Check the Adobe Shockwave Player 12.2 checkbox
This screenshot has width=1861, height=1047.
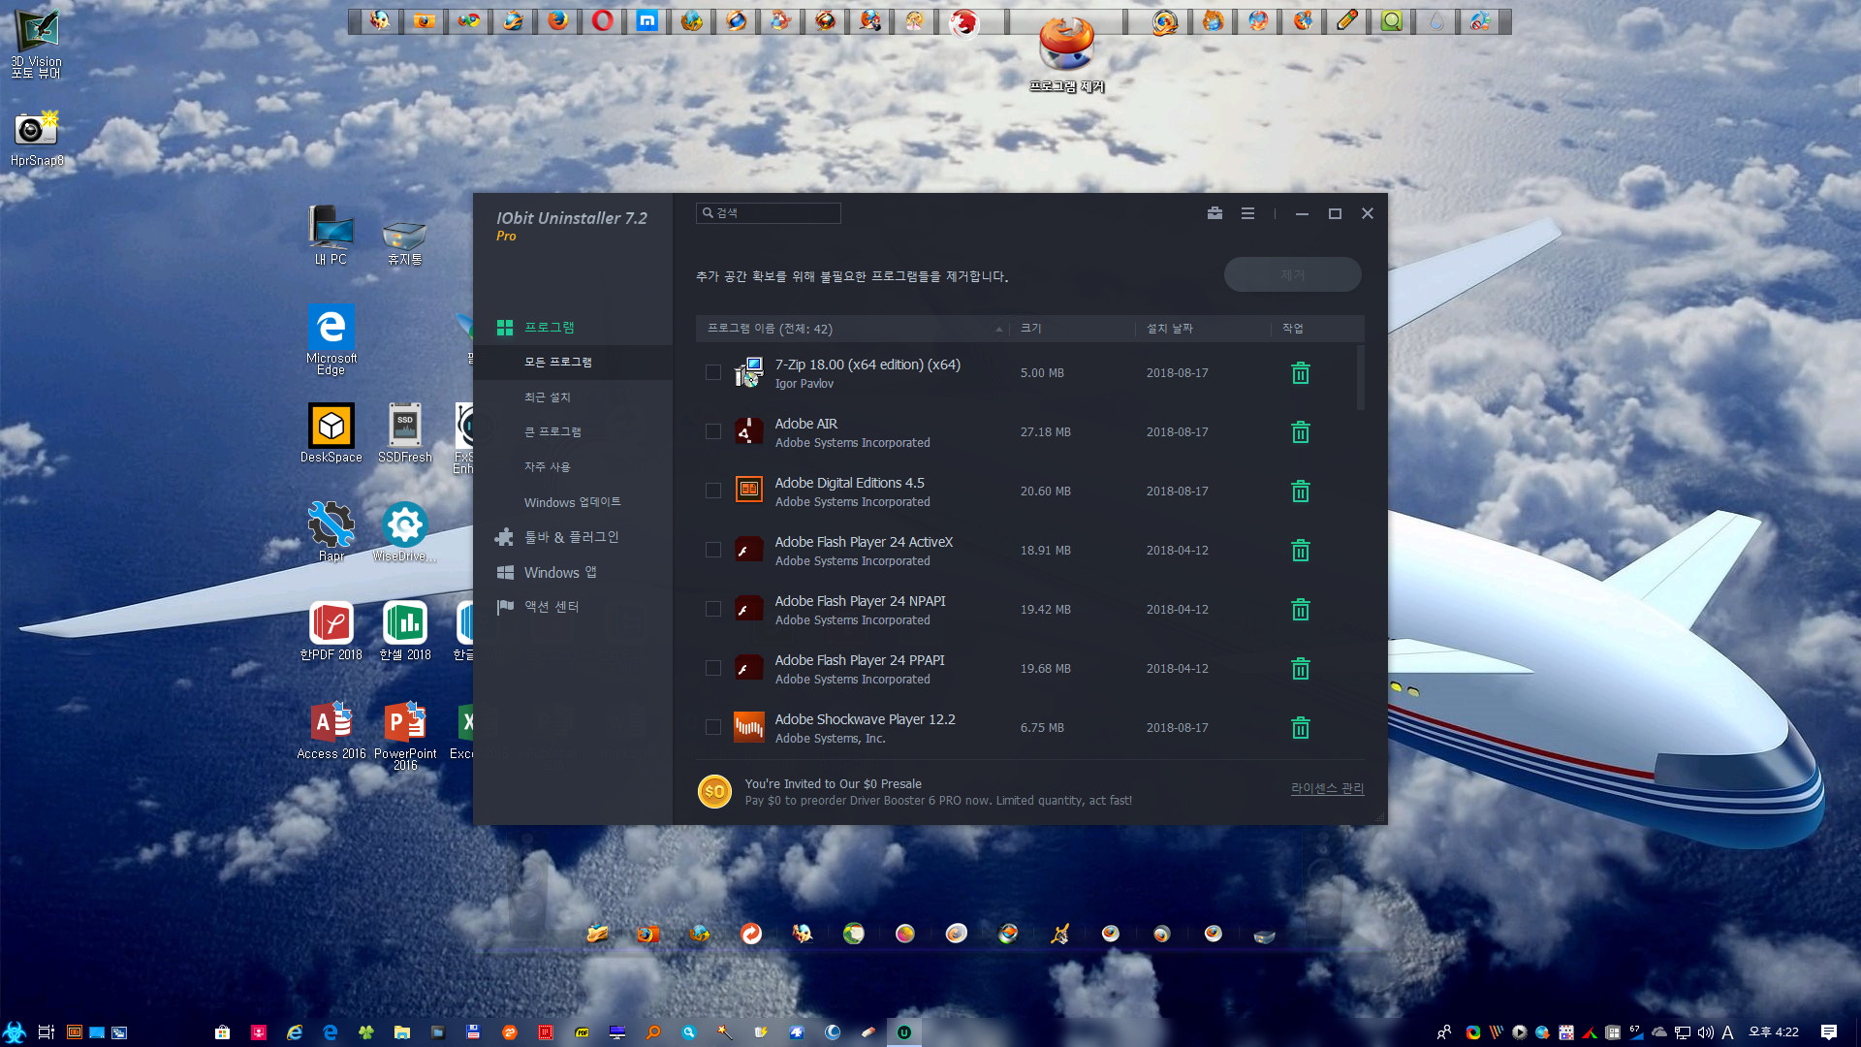tap(713, 727)
